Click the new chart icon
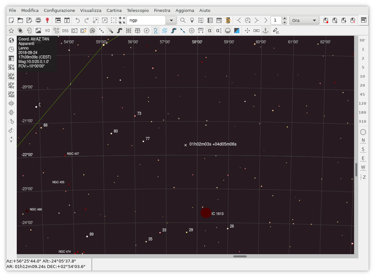This screenshot has width=375, height=277. (11, 20)
